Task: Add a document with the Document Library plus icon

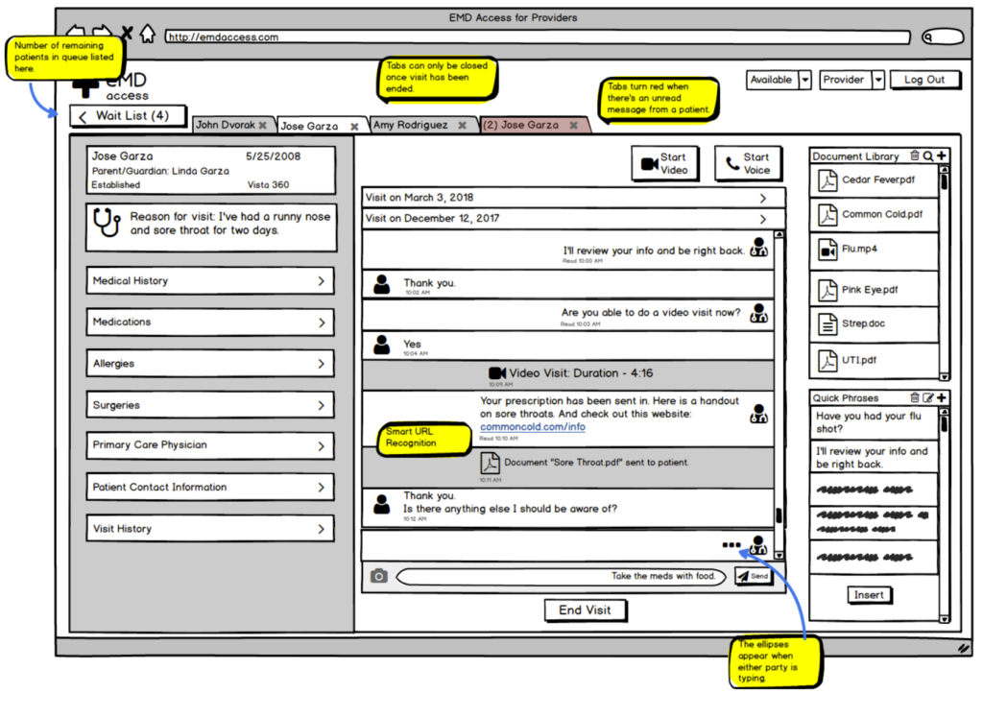Action: [x=941, y=155]
